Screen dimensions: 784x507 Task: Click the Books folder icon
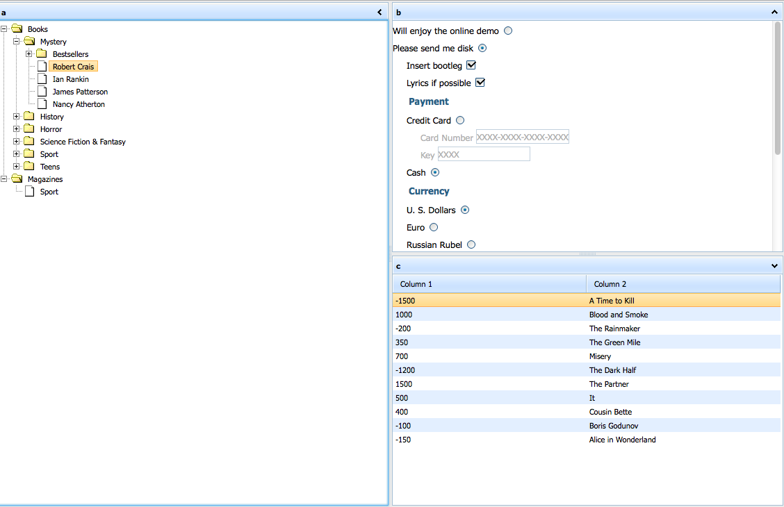17,29
